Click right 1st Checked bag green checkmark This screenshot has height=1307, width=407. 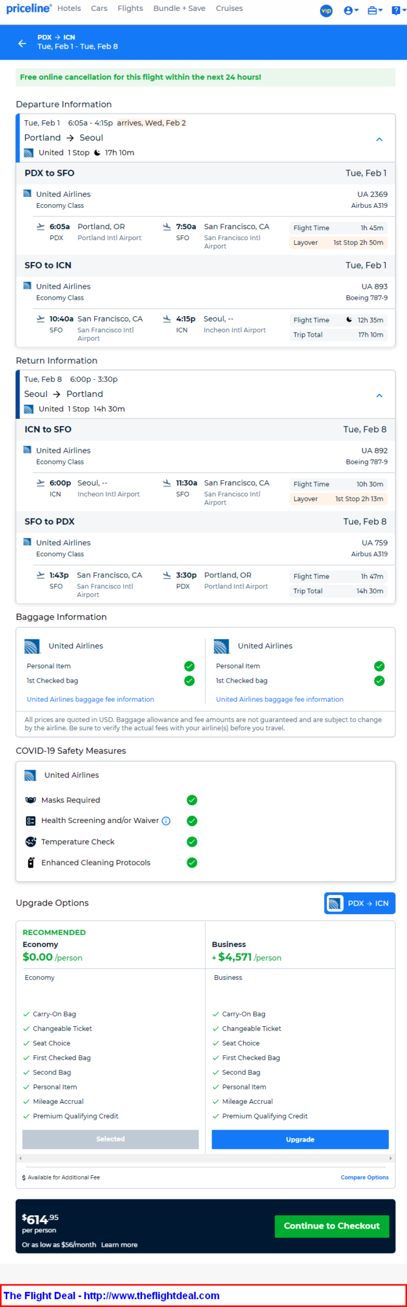pyautogui.click(x=380, y=680)
